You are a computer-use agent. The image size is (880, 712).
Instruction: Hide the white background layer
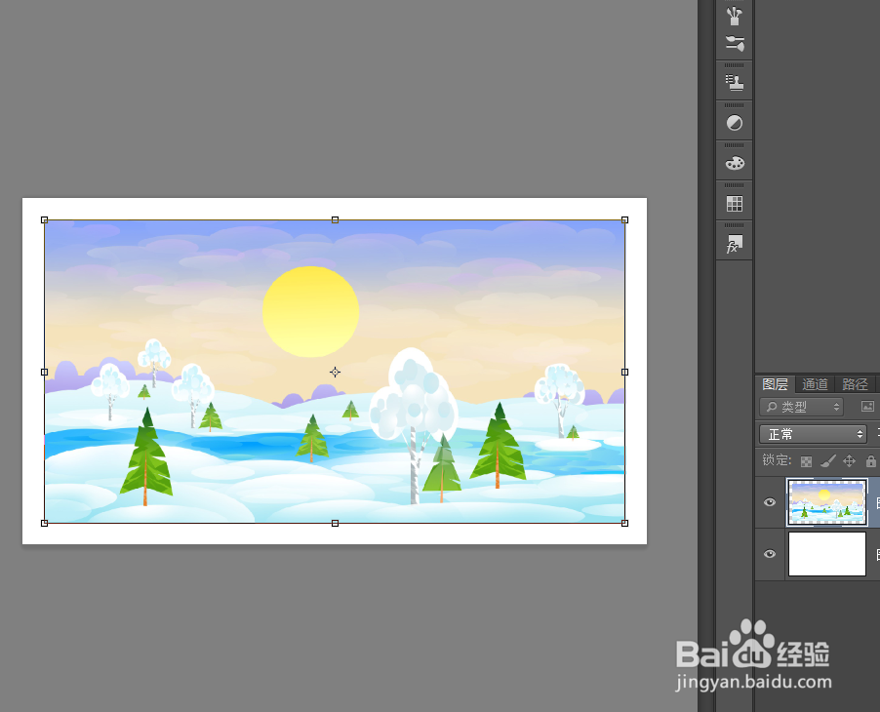click(770, 554)
